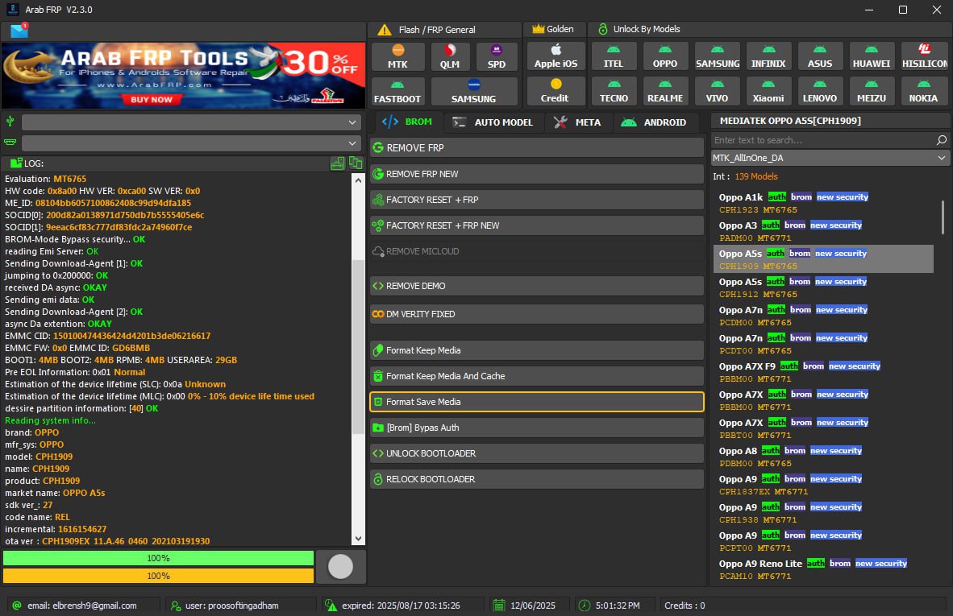
Task: Run FACTORY RESET + FRP
Action: pyautogui.click(x=537, y=200)
